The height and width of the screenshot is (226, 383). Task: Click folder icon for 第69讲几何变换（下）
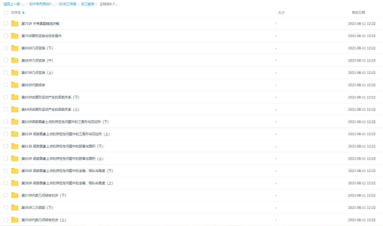coord(15,48)
